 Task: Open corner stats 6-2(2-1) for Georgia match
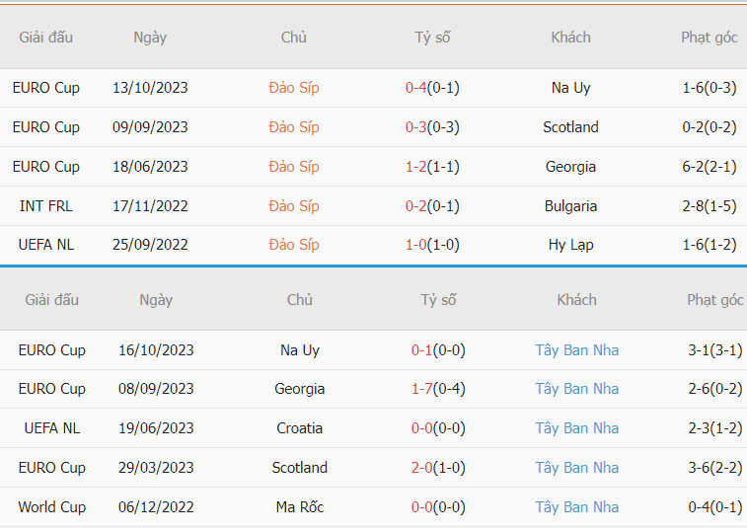point(709,167)
